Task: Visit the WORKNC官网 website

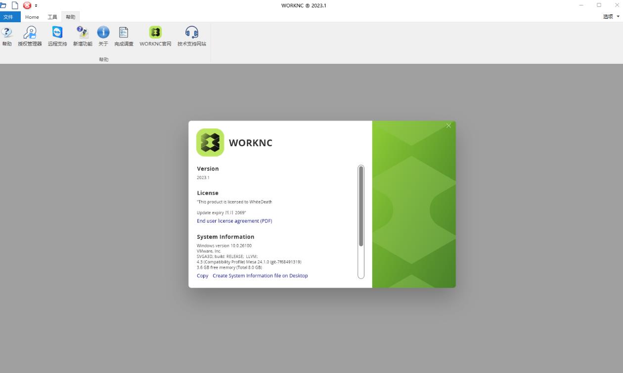Action: [155, 36]
